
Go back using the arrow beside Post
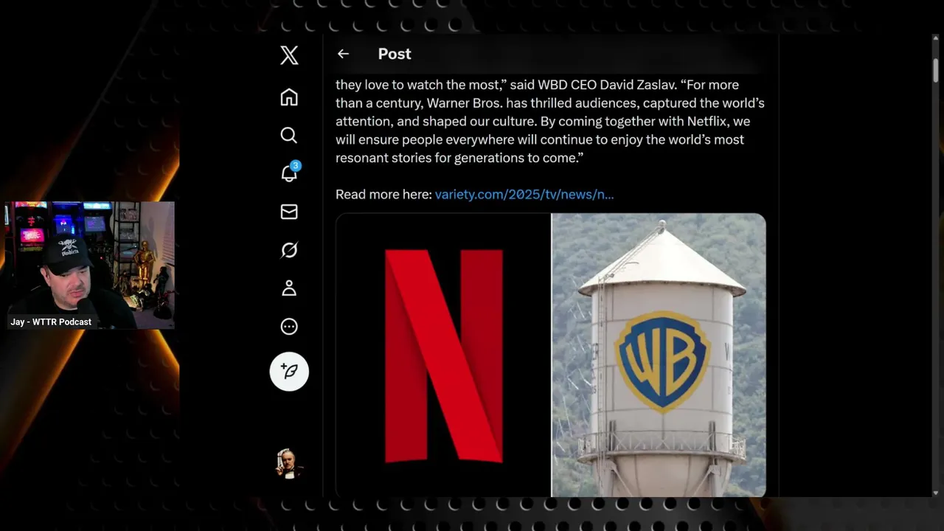coord(343,54)
